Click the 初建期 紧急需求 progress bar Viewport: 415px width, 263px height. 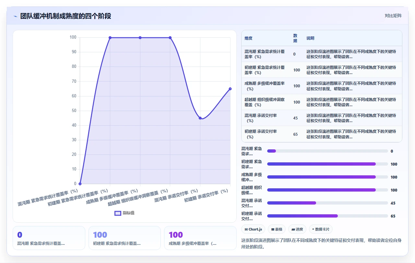[x=327, y=164]
